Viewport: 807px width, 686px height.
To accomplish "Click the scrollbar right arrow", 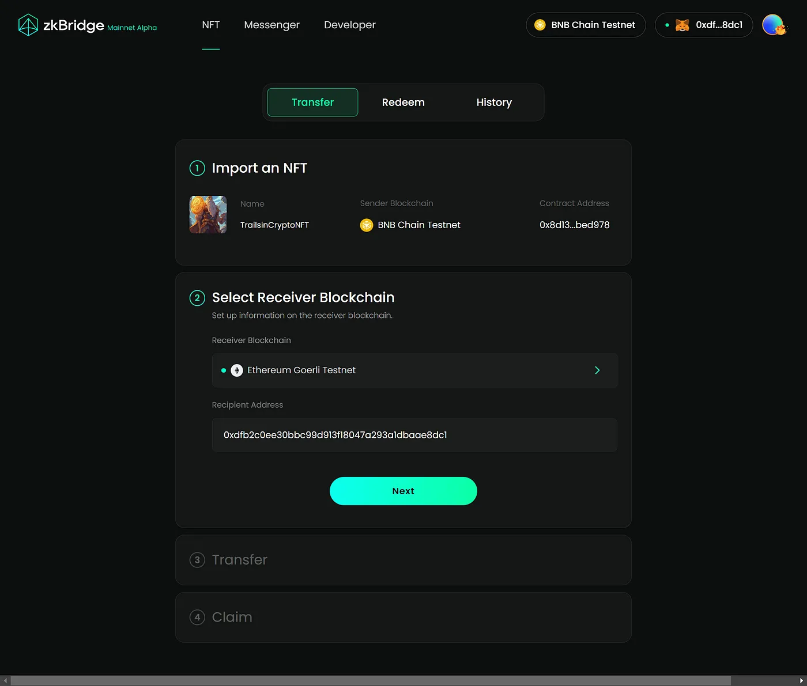I will (x=801, y=681).
